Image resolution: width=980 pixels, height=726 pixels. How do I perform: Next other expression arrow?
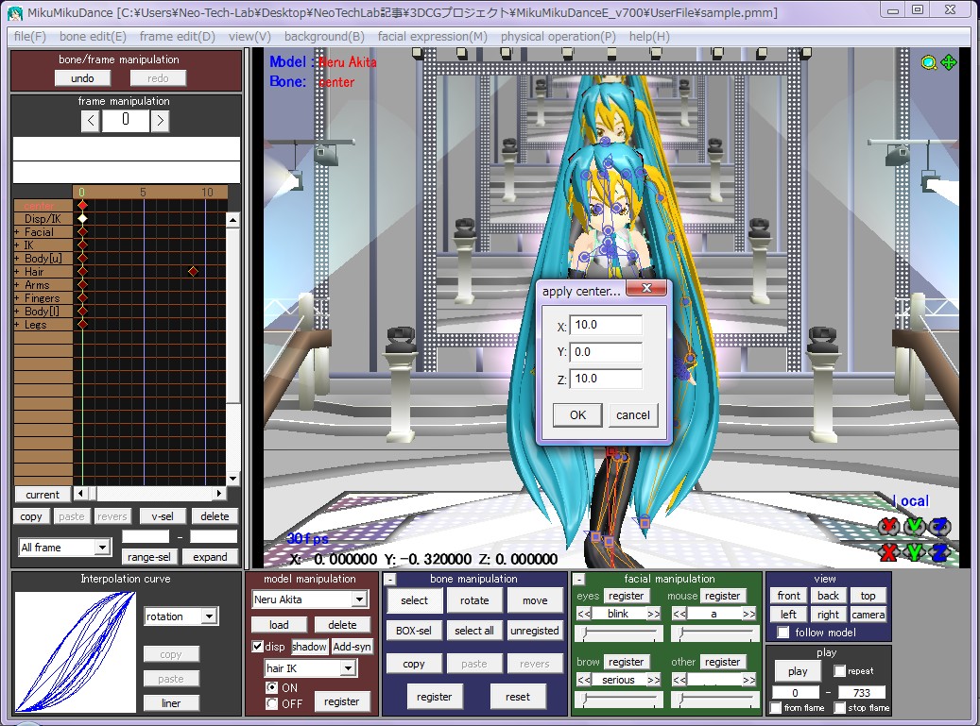pos(748,680)
